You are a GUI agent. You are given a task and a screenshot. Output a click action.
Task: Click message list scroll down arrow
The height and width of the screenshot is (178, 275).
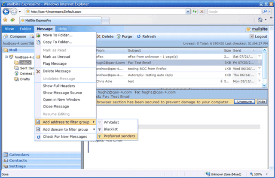pyautogui.click(x=265, y=85)
